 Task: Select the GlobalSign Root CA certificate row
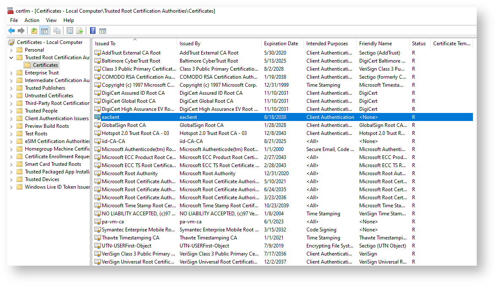pos(123,125)
